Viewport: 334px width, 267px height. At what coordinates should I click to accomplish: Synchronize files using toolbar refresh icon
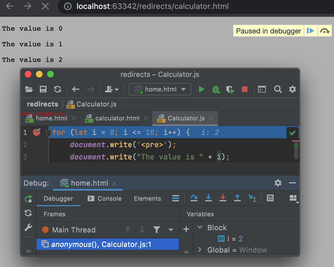point(58,89)
